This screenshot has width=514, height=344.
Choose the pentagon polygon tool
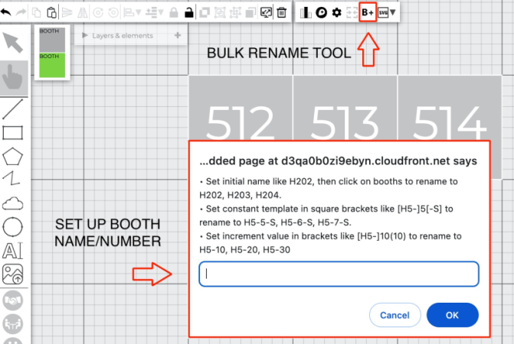point(12,157)
